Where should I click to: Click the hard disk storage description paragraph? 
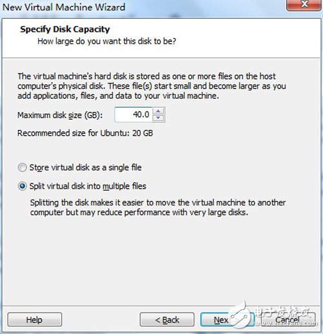152,86
